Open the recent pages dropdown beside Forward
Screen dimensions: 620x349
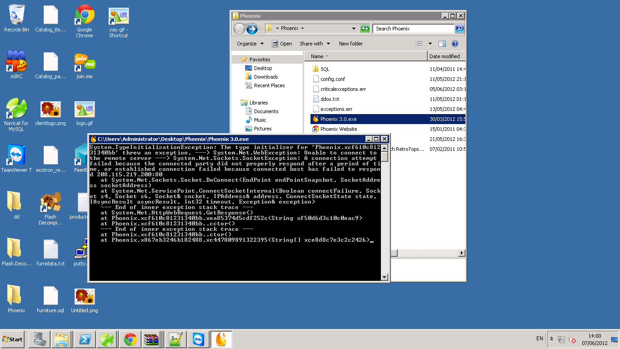(260, 29)
